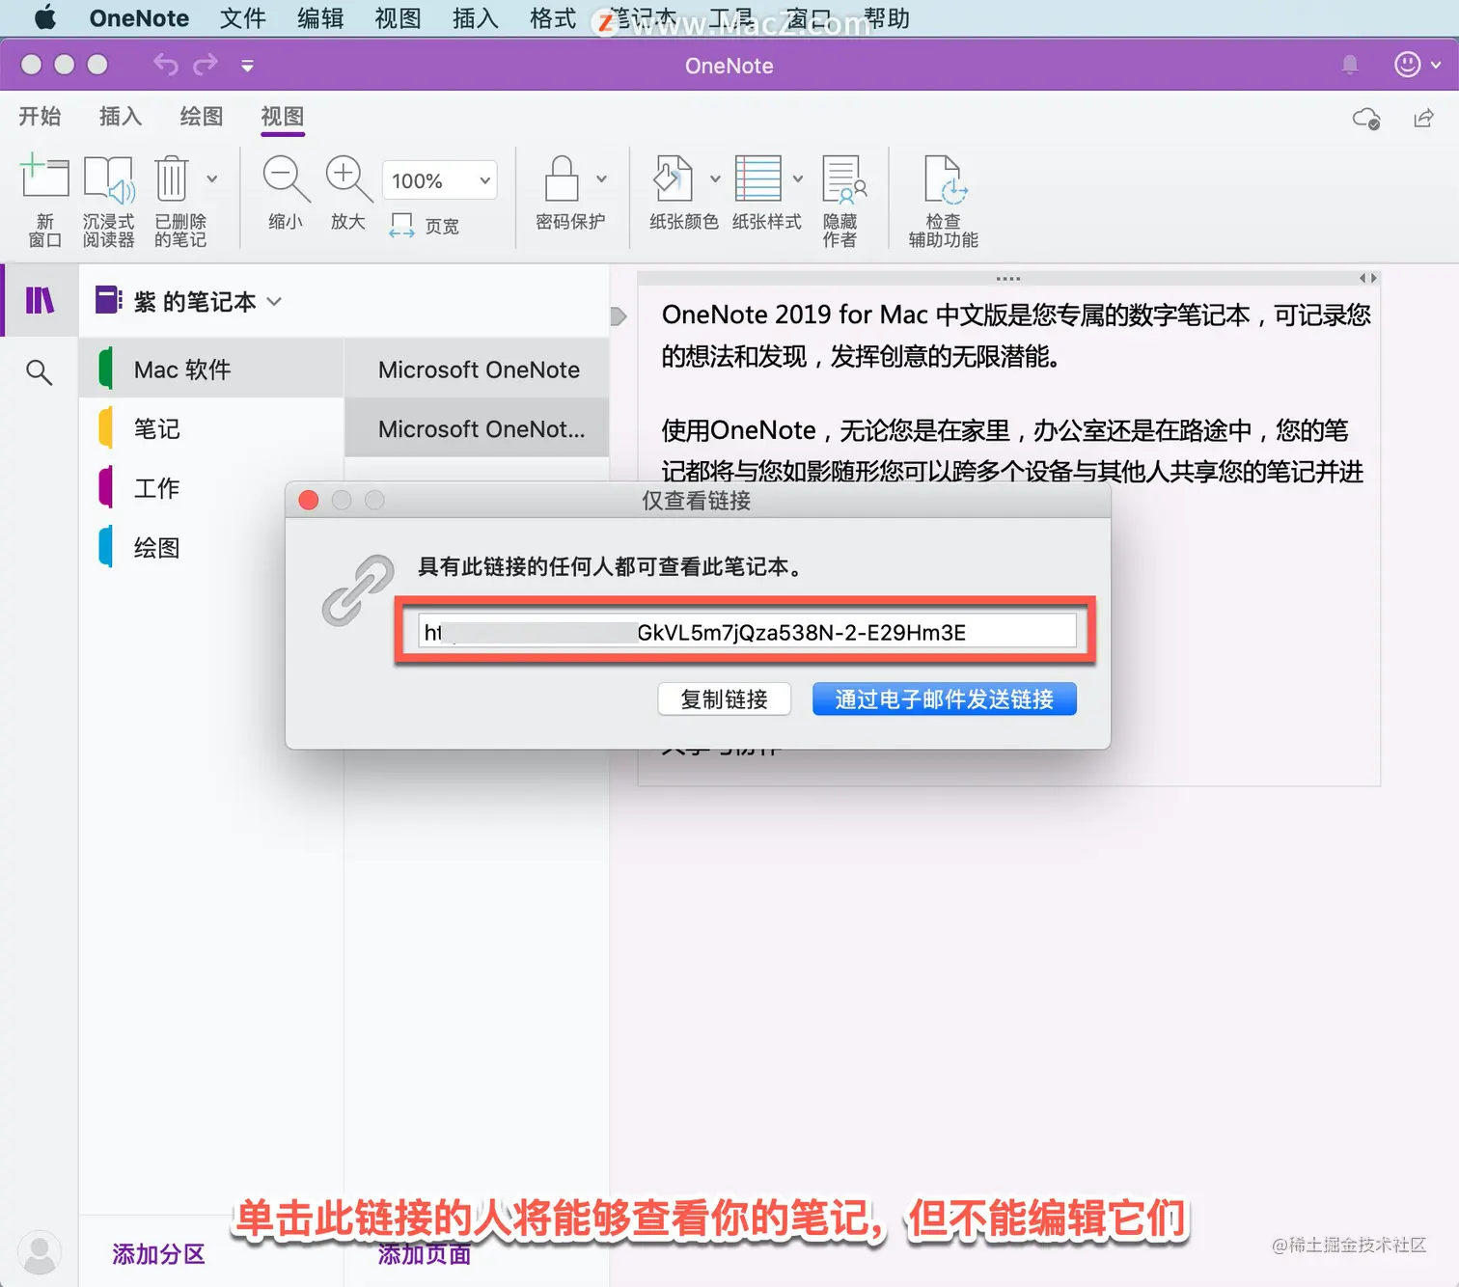Select the 视图 ribbon tab
This screenshot has width=1459, height=1287.
pyautogui.click(x=283, y=117)
